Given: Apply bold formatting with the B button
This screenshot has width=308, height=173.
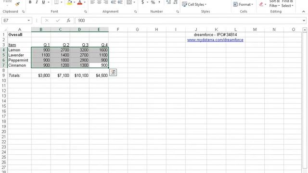Looking at the screenshot, I should pos(30,2).
